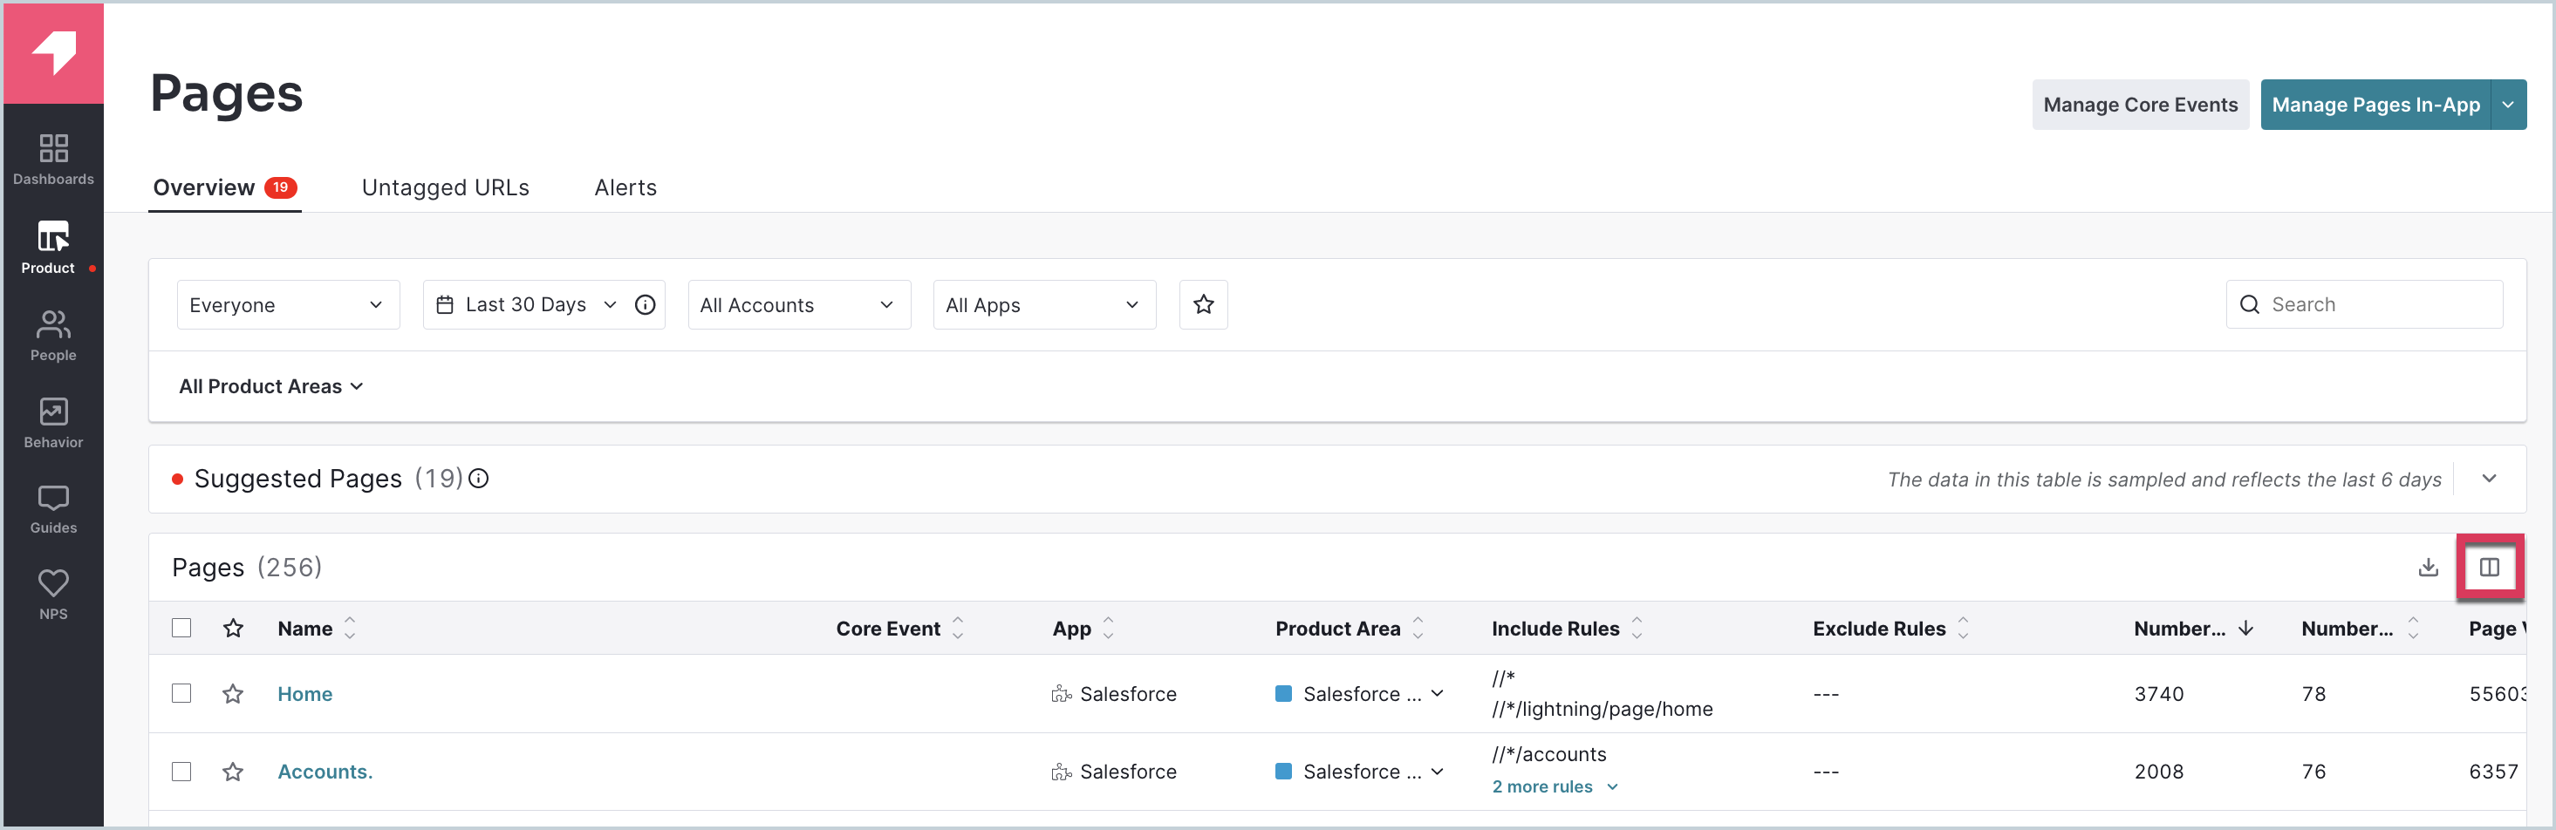Screen dimensions: 2556x830
Task: Open the All Accounts dropdown
Action: (x=799, y=304)
